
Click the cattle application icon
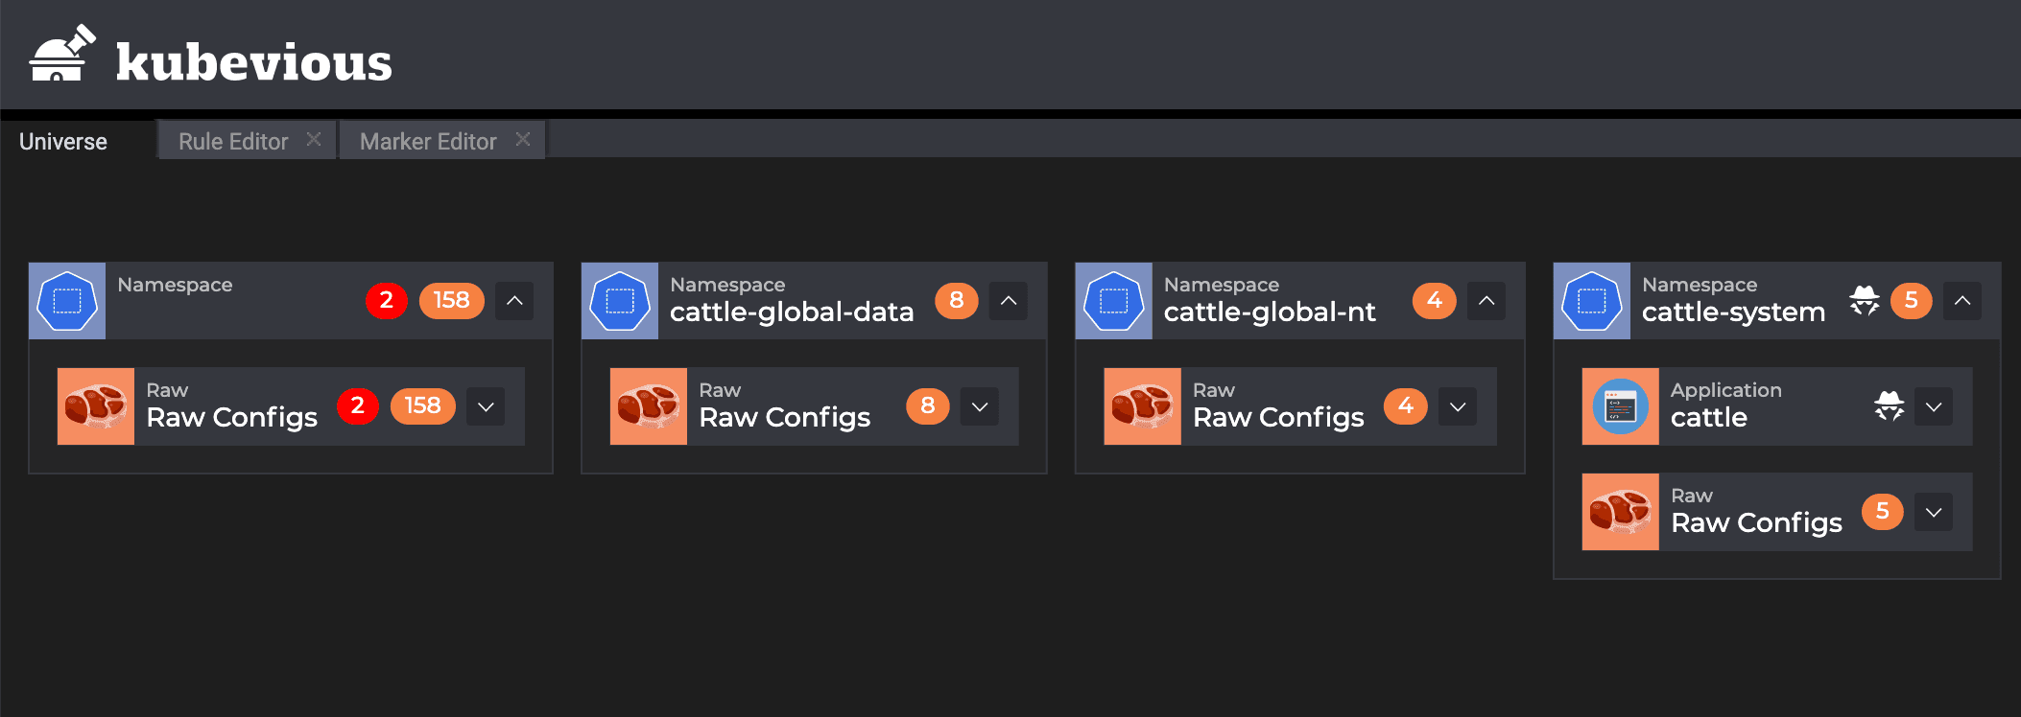1620,406
